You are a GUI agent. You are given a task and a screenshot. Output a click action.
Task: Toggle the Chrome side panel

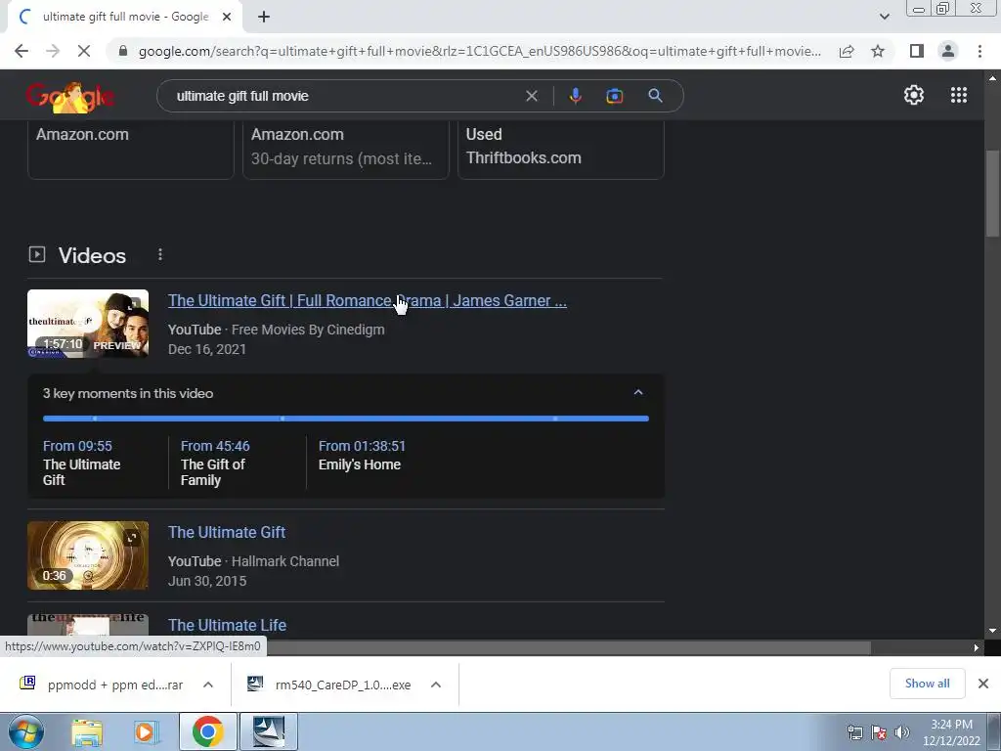917,51
